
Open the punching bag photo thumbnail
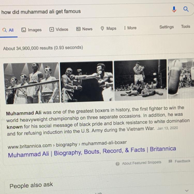pyautogui.click(x=181, y=78)
